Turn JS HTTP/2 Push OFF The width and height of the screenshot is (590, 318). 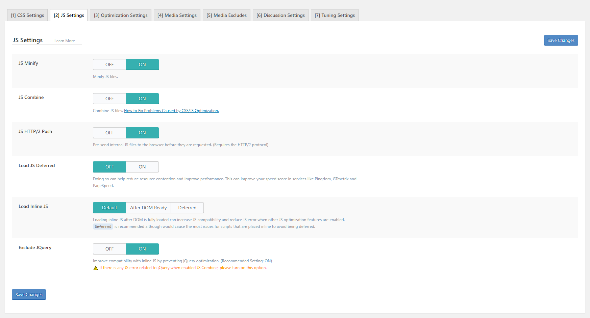point(109,133)
